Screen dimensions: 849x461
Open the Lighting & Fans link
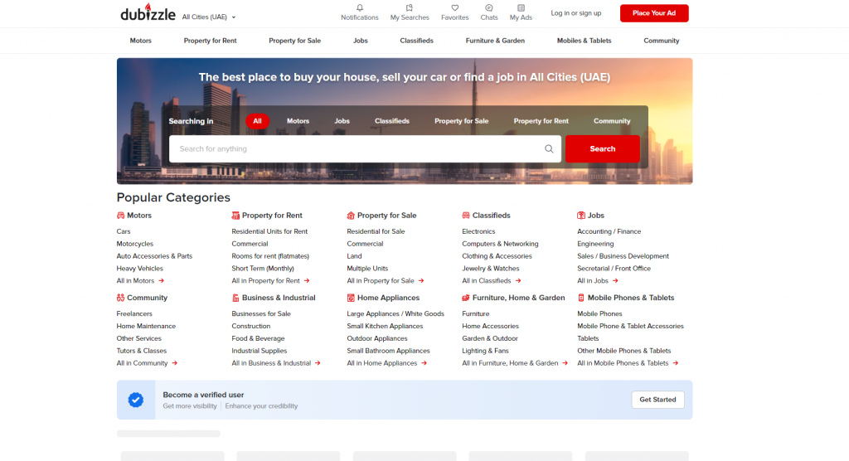(x=485, y=351)
